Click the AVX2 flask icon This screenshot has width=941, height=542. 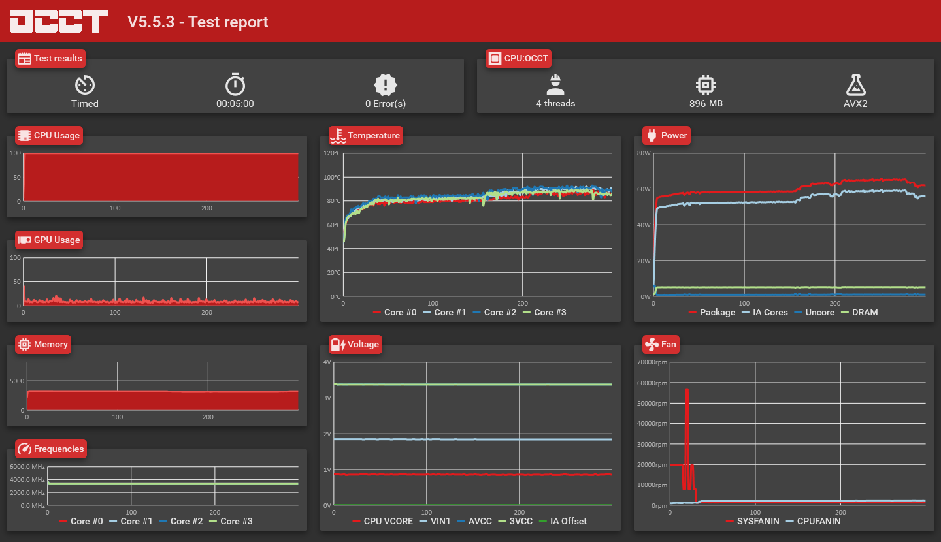click(x=855, y=84)
